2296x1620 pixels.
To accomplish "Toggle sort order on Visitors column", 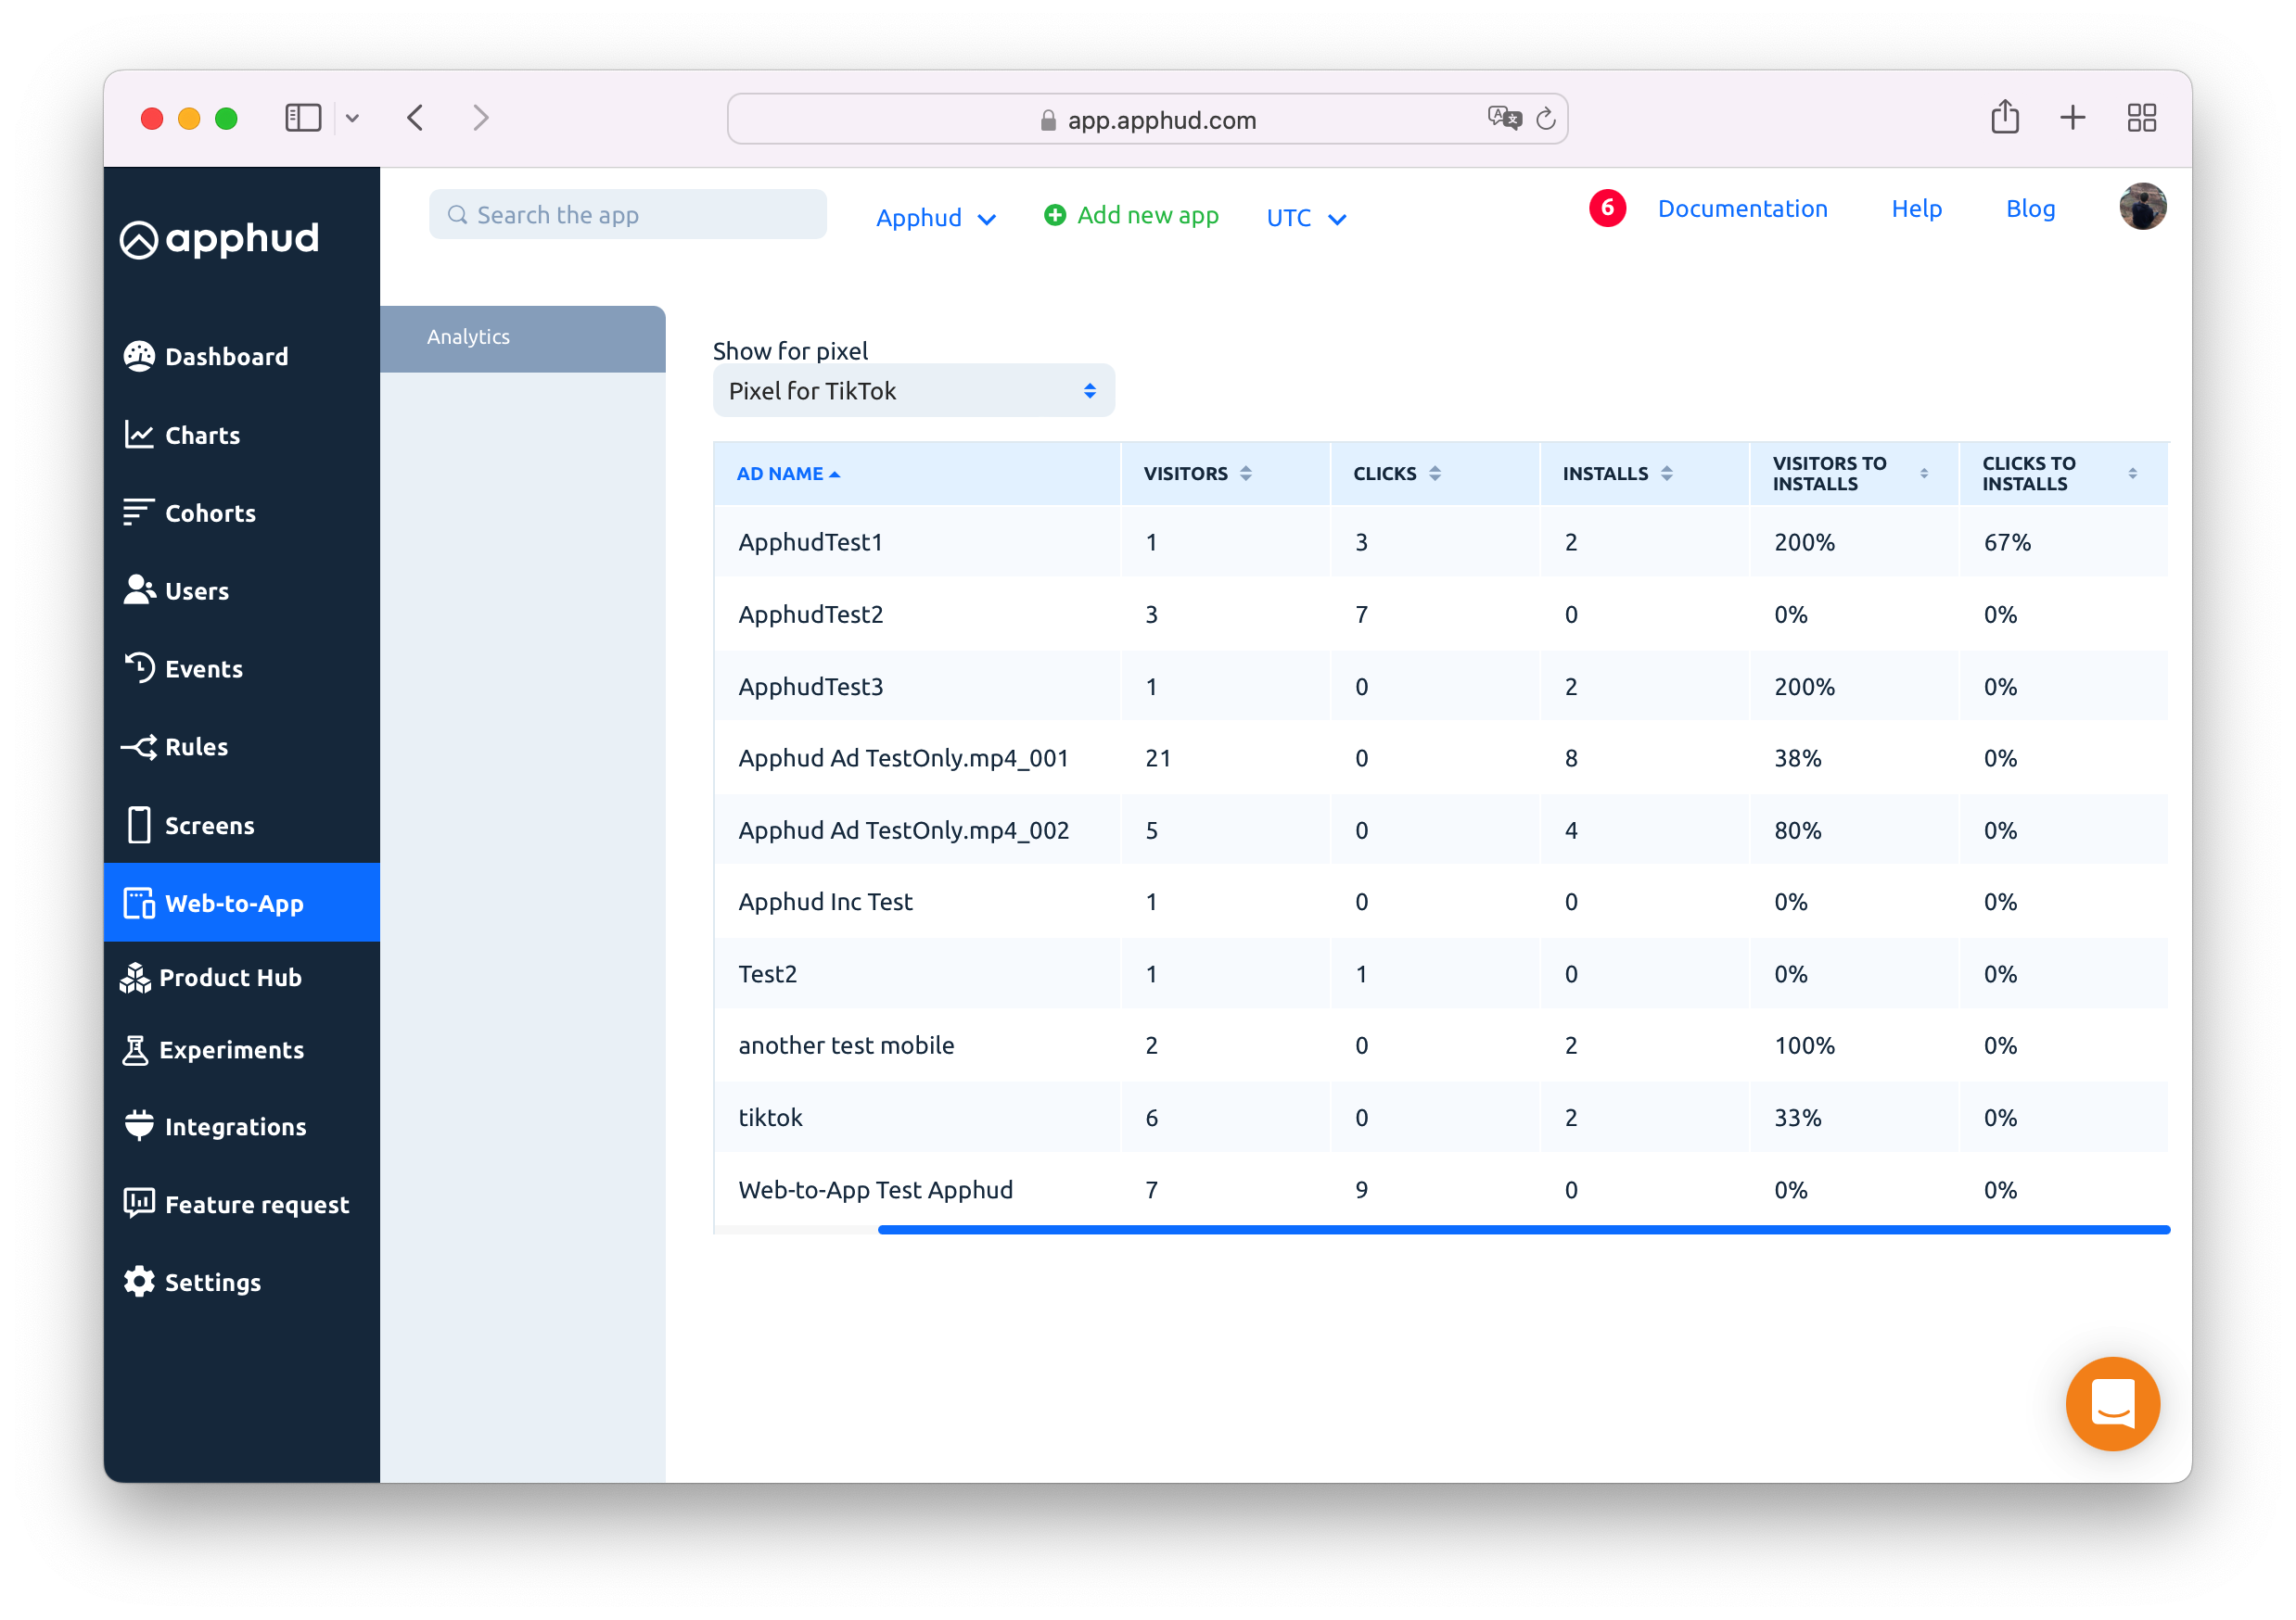I will click(x=1246, y=474).
